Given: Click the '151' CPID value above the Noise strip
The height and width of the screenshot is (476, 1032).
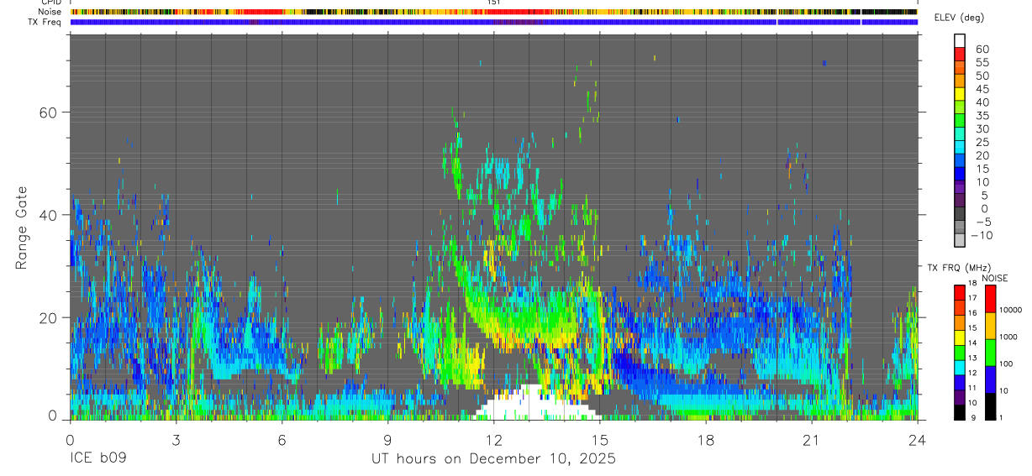Looking at the screenshot, I should pos(493,3).
